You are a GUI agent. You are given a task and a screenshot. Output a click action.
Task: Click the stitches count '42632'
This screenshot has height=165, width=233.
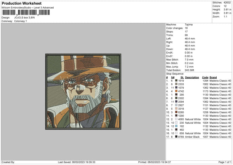coord(227,3)
